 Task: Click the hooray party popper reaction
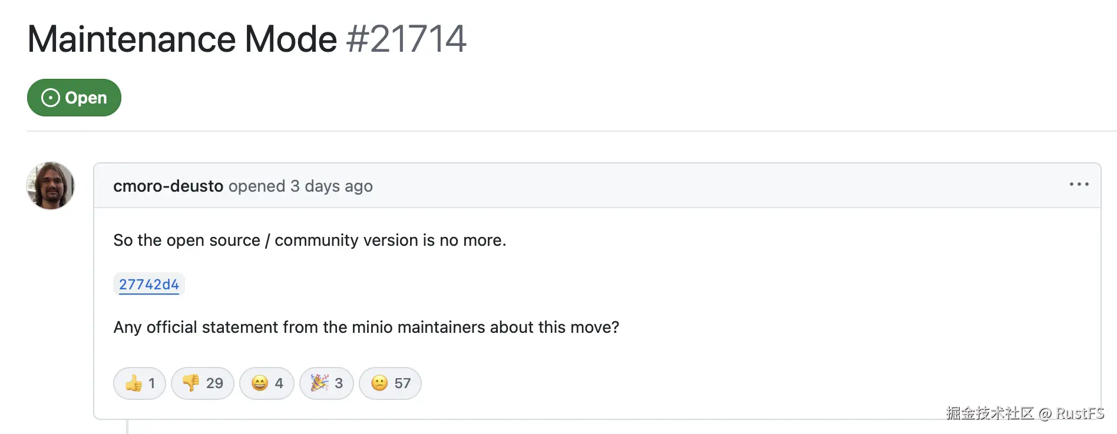click(326, 383)
